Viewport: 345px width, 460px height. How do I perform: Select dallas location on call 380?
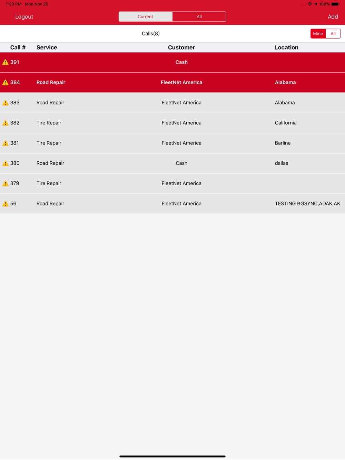tap(282, 163)
